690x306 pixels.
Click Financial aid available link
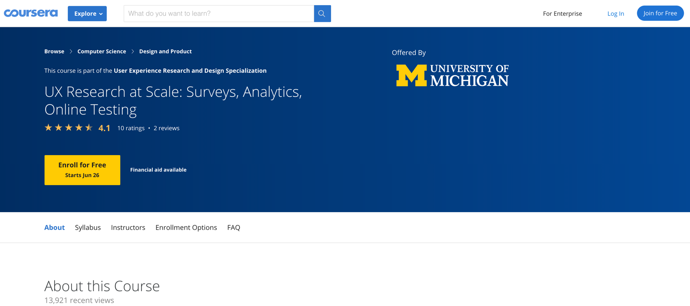[158, 169]
